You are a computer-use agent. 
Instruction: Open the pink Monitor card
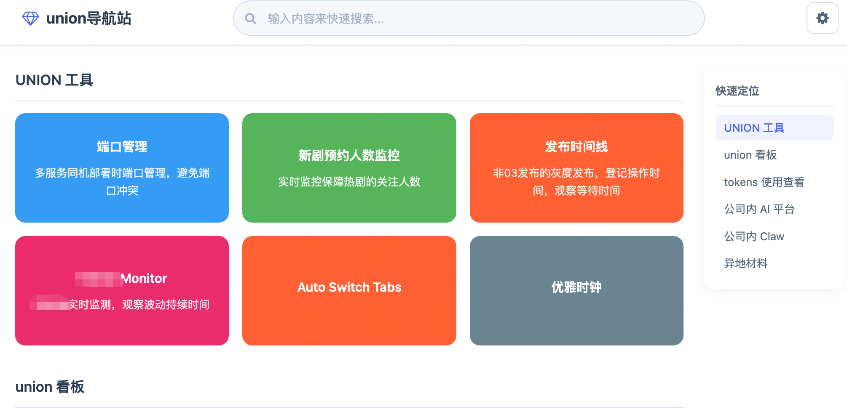pyautogui.click(x=122, y=290)
